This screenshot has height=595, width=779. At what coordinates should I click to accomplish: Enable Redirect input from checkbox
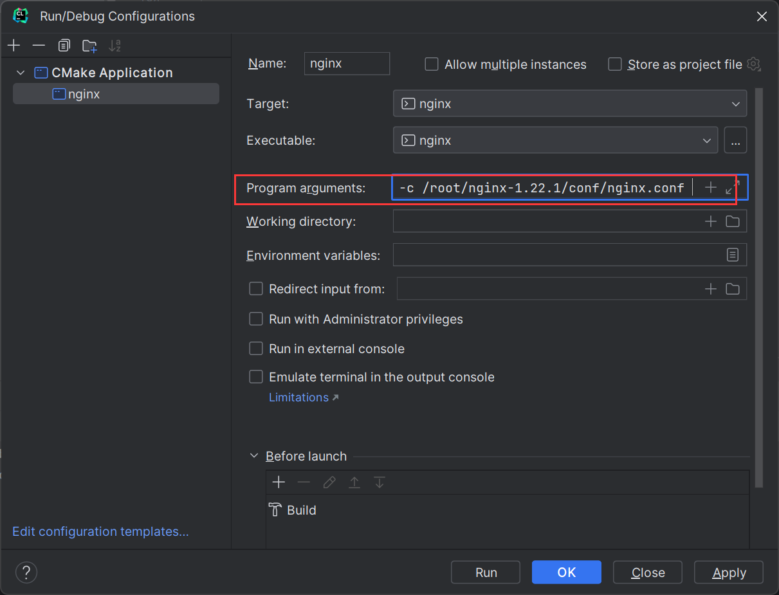(256, 289)
